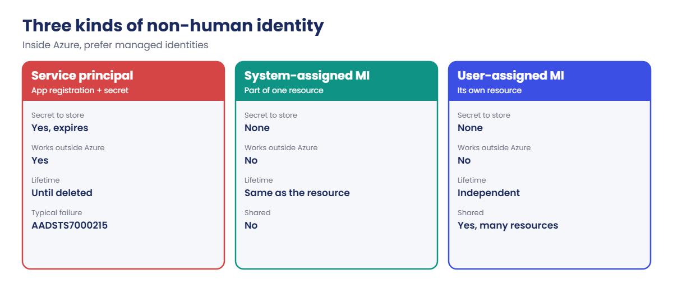Select the "Same as the resource" value
673x288 pixels.
coord(297,193)
